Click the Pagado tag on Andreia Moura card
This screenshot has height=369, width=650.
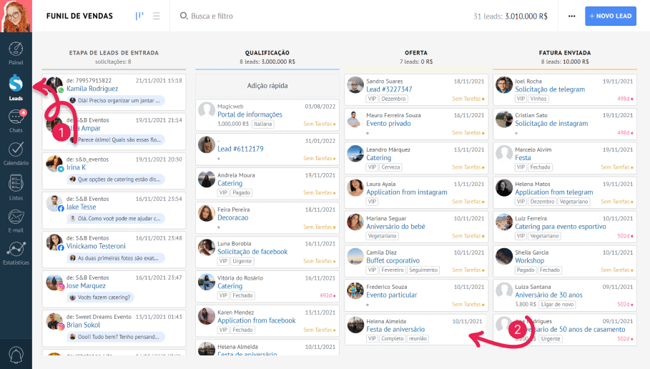(241, 193)
